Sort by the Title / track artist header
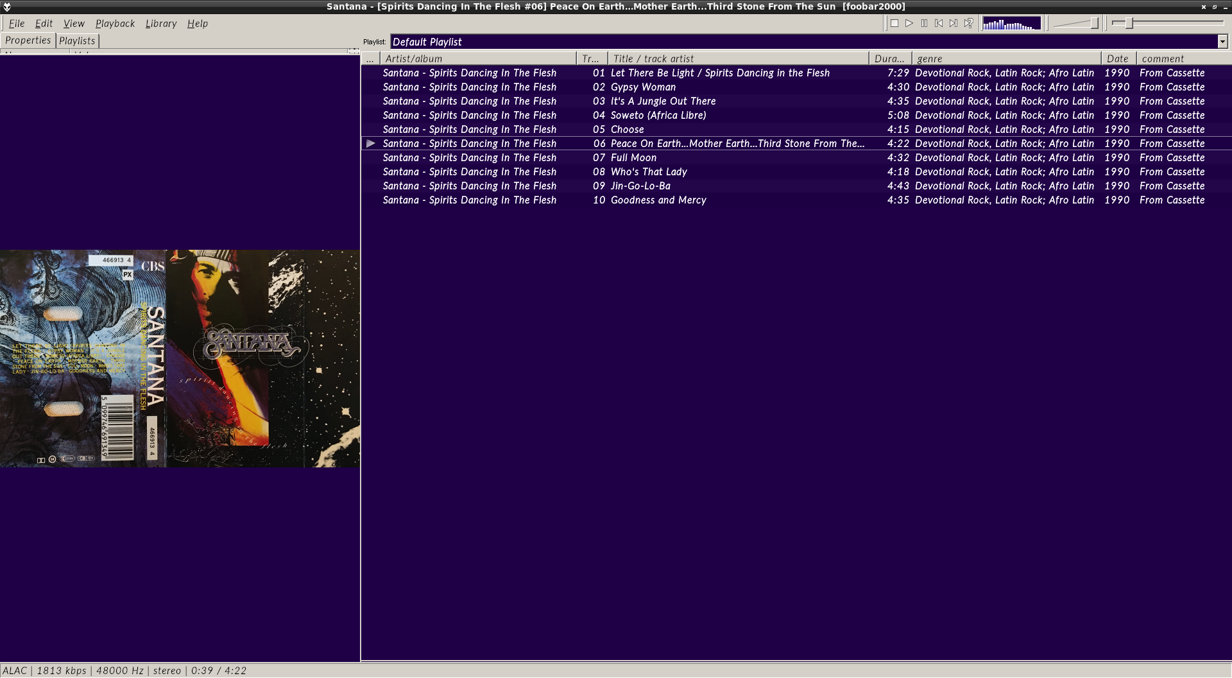This screenshot has height=678, width=1232. 738,58
